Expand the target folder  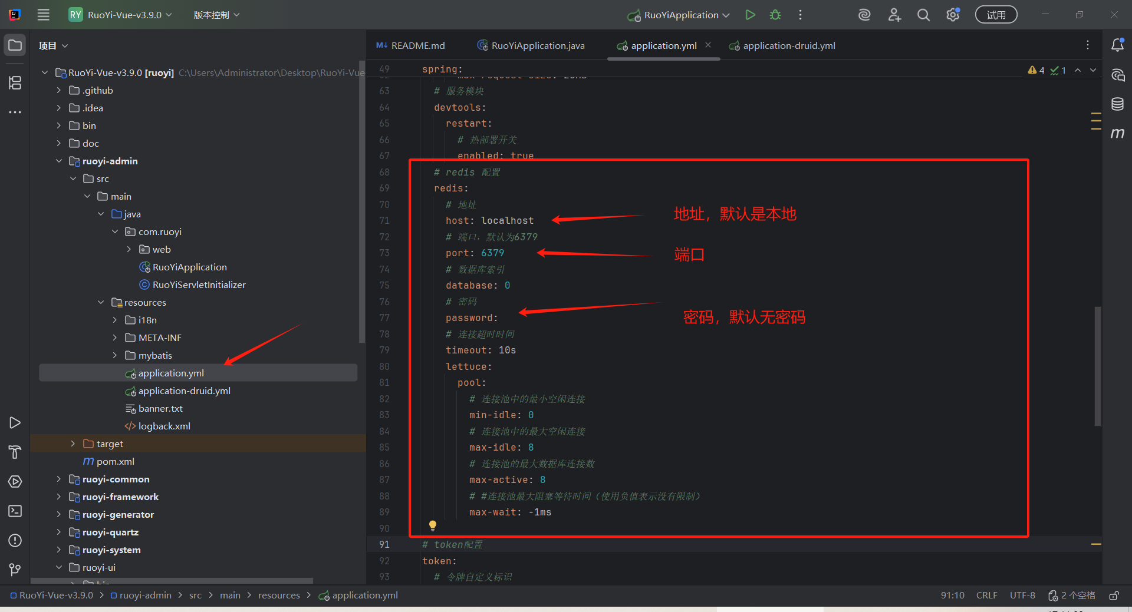[x=73, y=444]
